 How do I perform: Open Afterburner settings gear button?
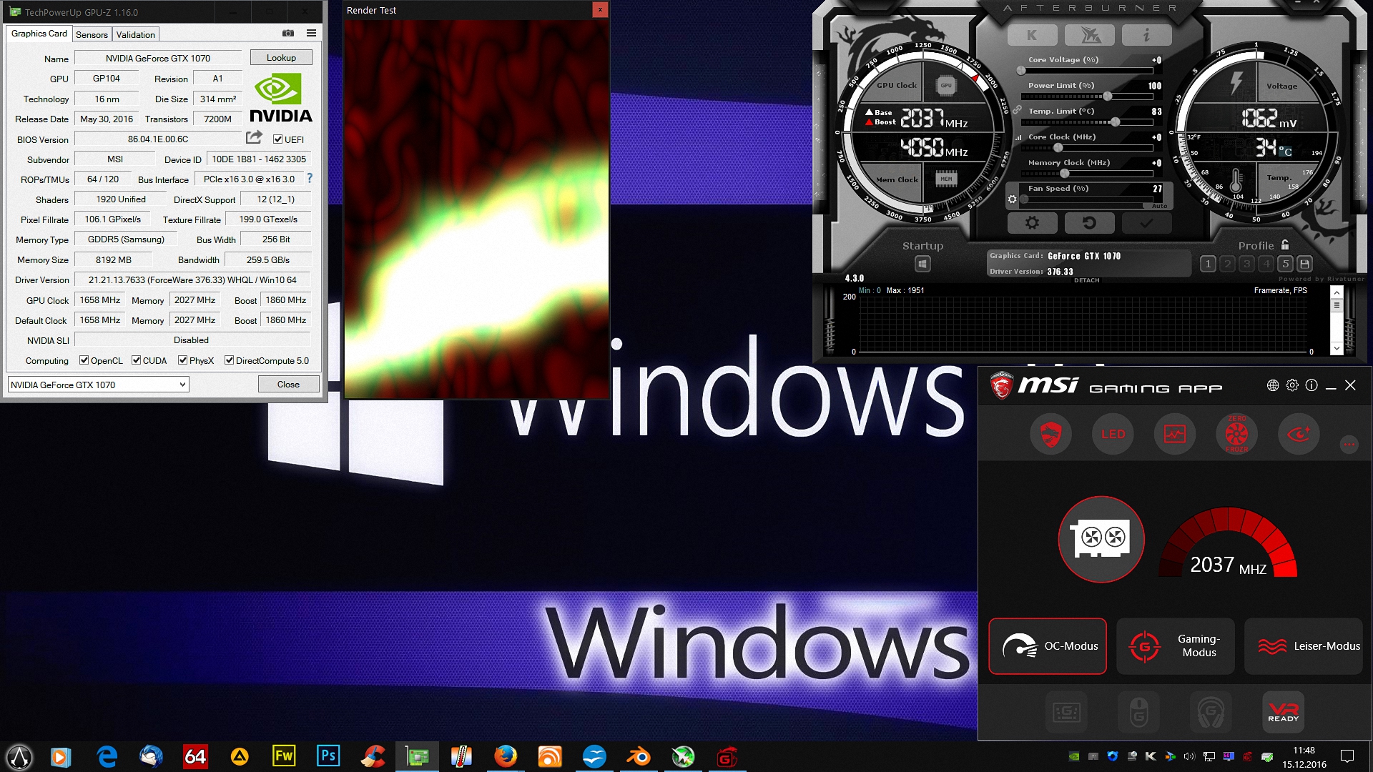(1032, 223)
